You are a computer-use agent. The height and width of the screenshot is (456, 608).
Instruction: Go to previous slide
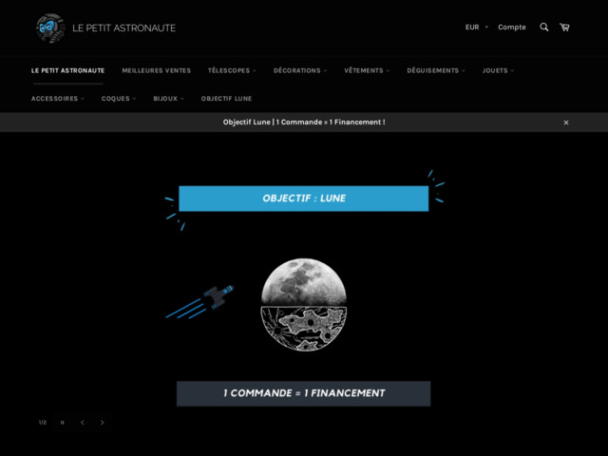[x=83, y=422]
